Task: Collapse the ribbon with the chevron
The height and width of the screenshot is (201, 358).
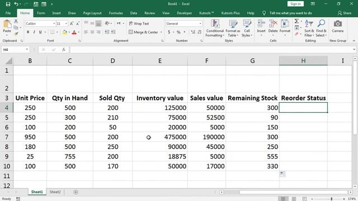Action: (354, 41)
